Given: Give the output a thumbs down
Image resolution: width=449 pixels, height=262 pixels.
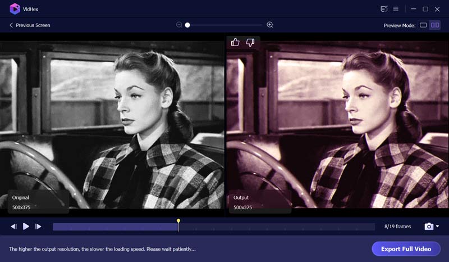Looking at the screenshot, I should tap(250, 43).
